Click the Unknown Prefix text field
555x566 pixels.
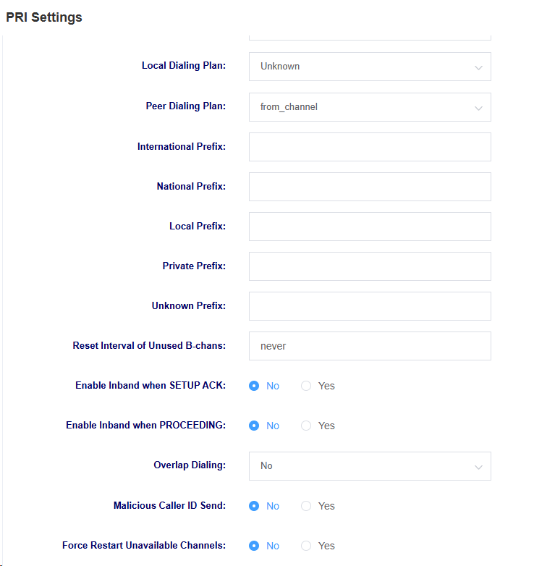[x=370, y=306]
